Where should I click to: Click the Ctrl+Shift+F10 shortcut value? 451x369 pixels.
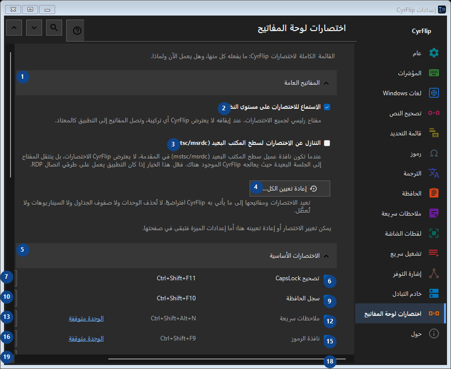coord(176,298)
